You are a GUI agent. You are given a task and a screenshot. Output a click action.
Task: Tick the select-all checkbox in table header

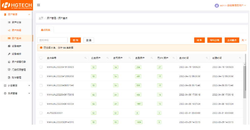coord(41,58)
